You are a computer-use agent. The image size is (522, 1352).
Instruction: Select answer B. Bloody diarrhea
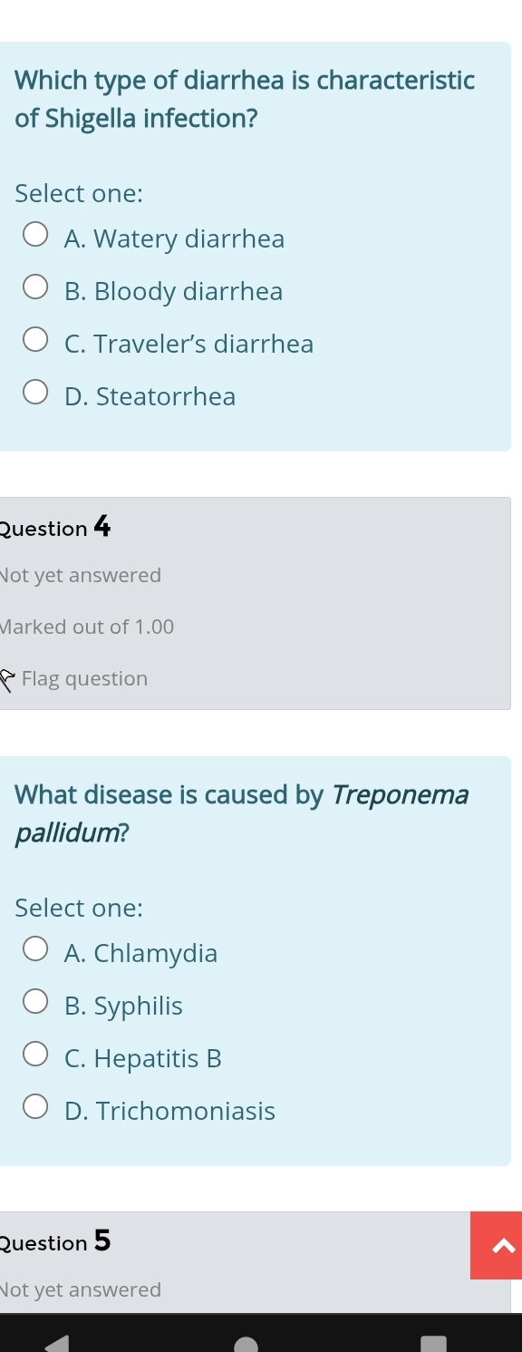pyautogui.click(x=34, y=287)
